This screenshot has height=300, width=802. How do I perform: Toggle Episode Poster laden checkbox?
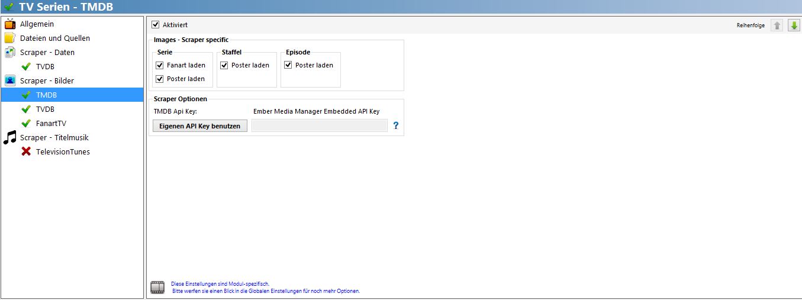tap(288, 65)
